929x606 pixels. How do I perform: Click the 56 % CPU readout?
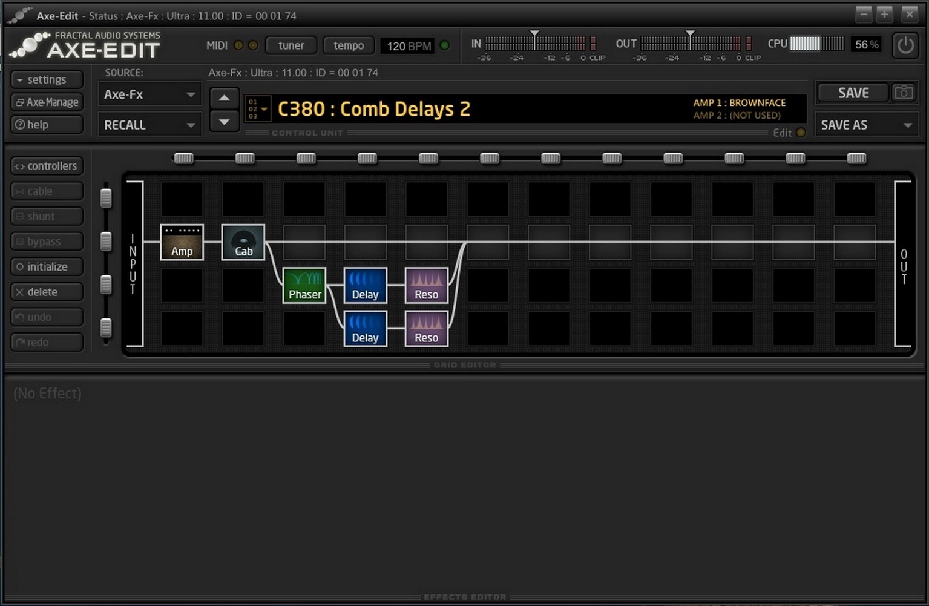click(x=866, y=44)
